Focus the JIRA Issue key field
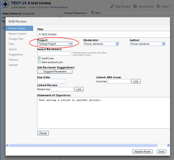The height and width of the screenshot is (160, 174). [x=119, y=81]
